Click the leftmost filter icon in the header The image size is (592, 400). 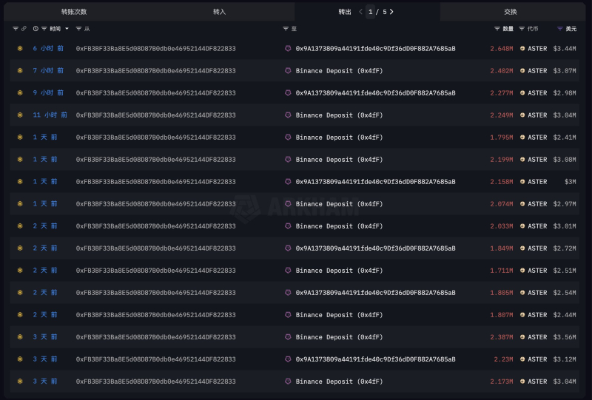16,29
